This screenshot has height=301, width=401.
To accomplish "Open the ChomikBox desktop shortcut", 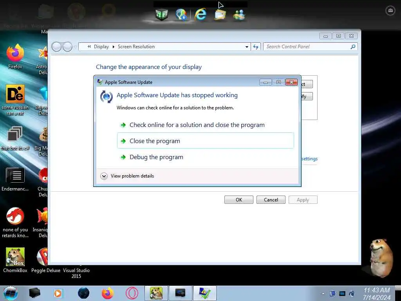I will pyautogui.click(x=15, y=260).
